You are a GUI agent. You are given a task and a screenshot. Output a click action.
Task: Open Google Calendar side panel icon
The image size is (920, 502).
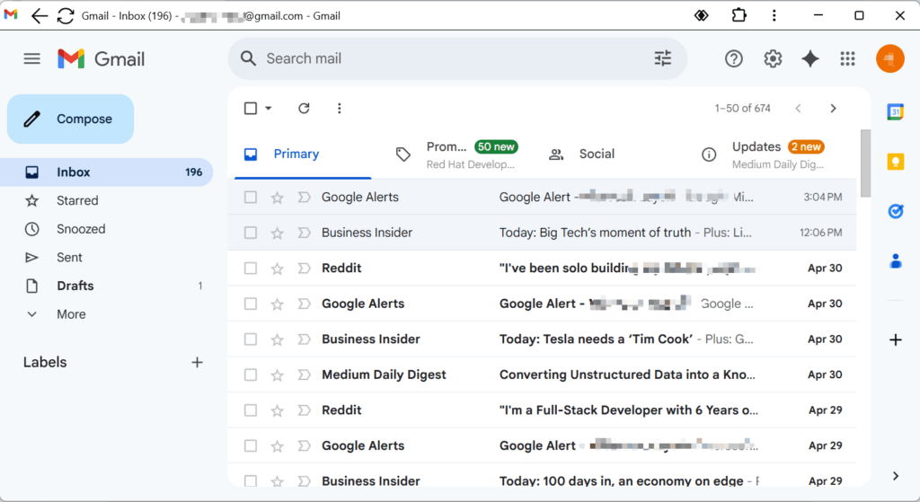point(896,111)
